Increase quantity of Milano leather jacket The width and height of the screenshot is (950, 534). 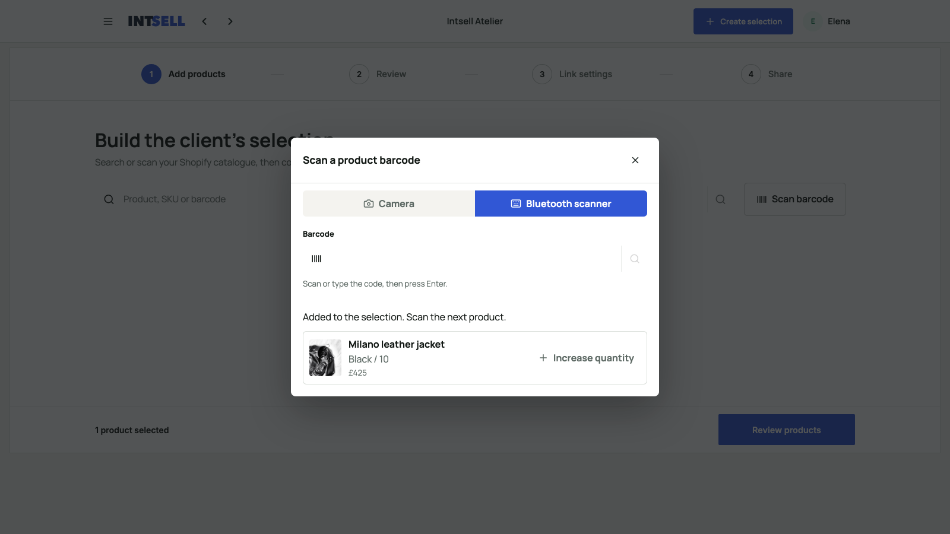587,358
